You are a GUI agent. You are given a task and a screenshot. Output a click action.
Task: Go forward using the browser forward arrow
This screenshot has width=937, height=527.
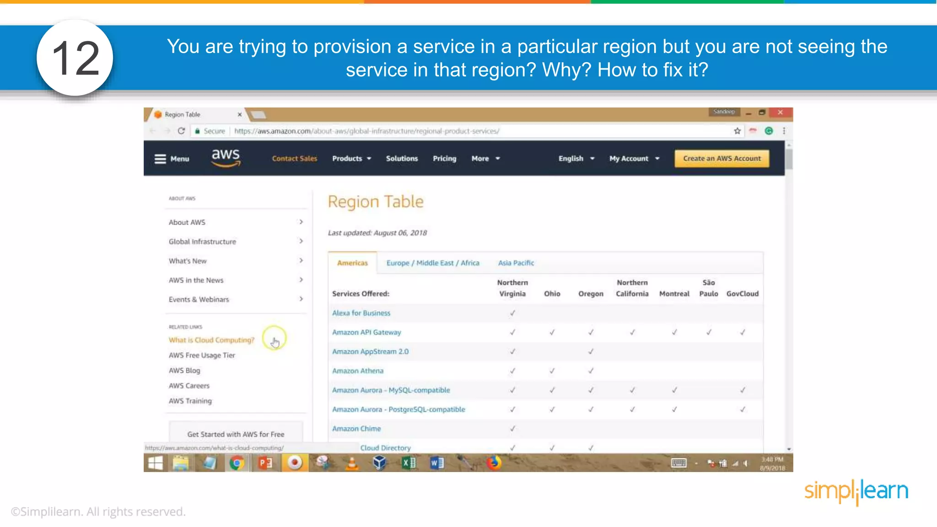pyautogui.click(x=167, y=131)
